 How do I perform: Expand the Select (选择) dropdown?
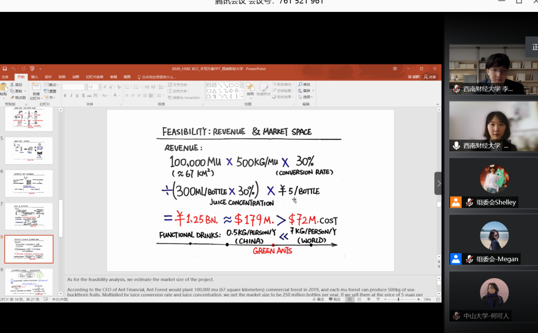click(x=307, y=97)
